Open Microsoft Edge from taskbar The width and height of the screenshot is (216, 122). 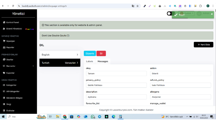tap(114, 117)
